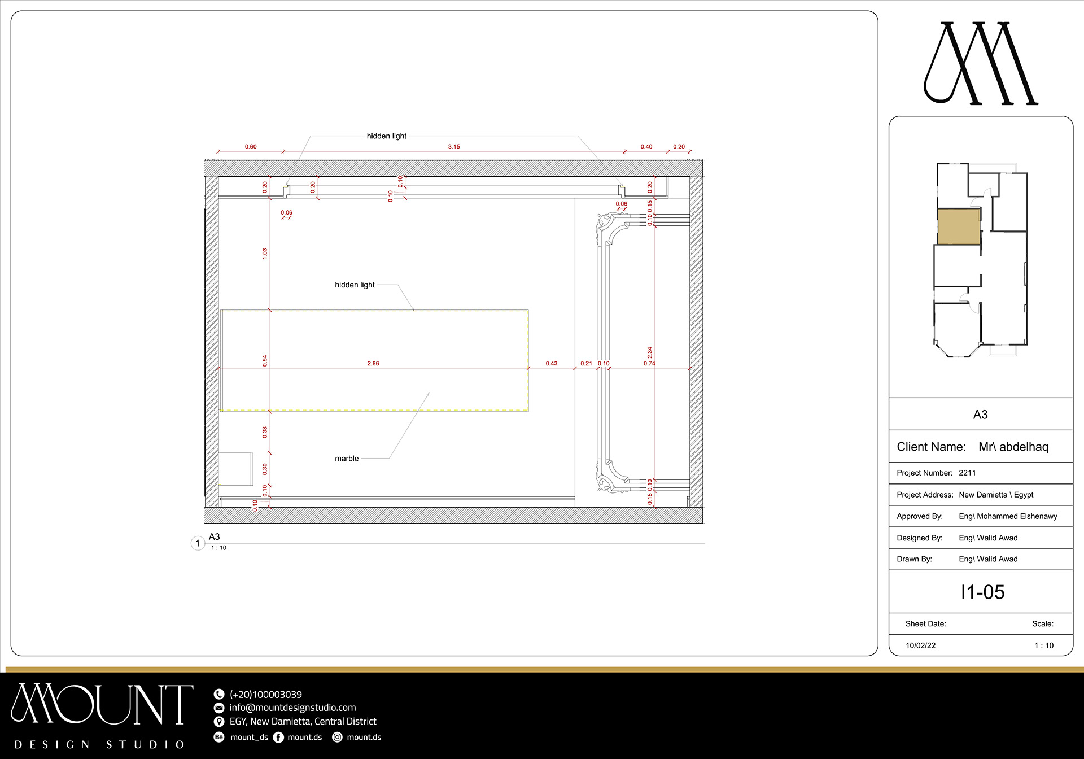Click the A3 view title under the drawing

(215, 536)
